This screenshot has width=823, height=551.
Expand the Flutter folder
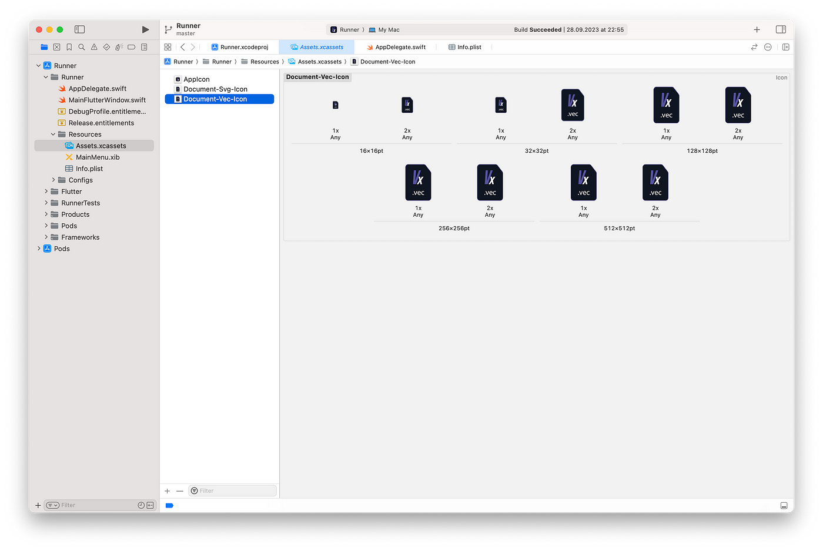click(x=46, y=191)
